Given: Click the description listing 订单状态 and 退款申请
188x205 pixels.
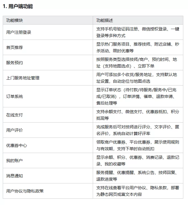Looking at the screenshot, I should coord(137,97).
